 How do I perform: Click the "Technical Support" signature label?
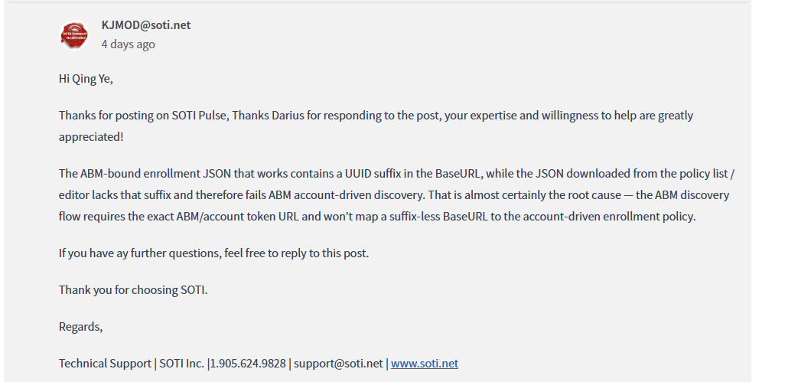(105, 364)
